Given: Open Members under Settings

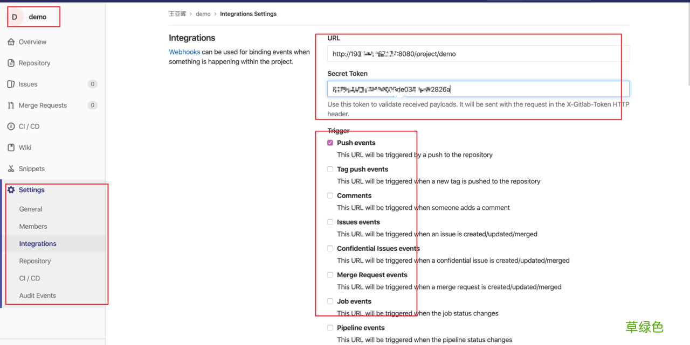Looking at the screenshot, I should coord(33,227).
